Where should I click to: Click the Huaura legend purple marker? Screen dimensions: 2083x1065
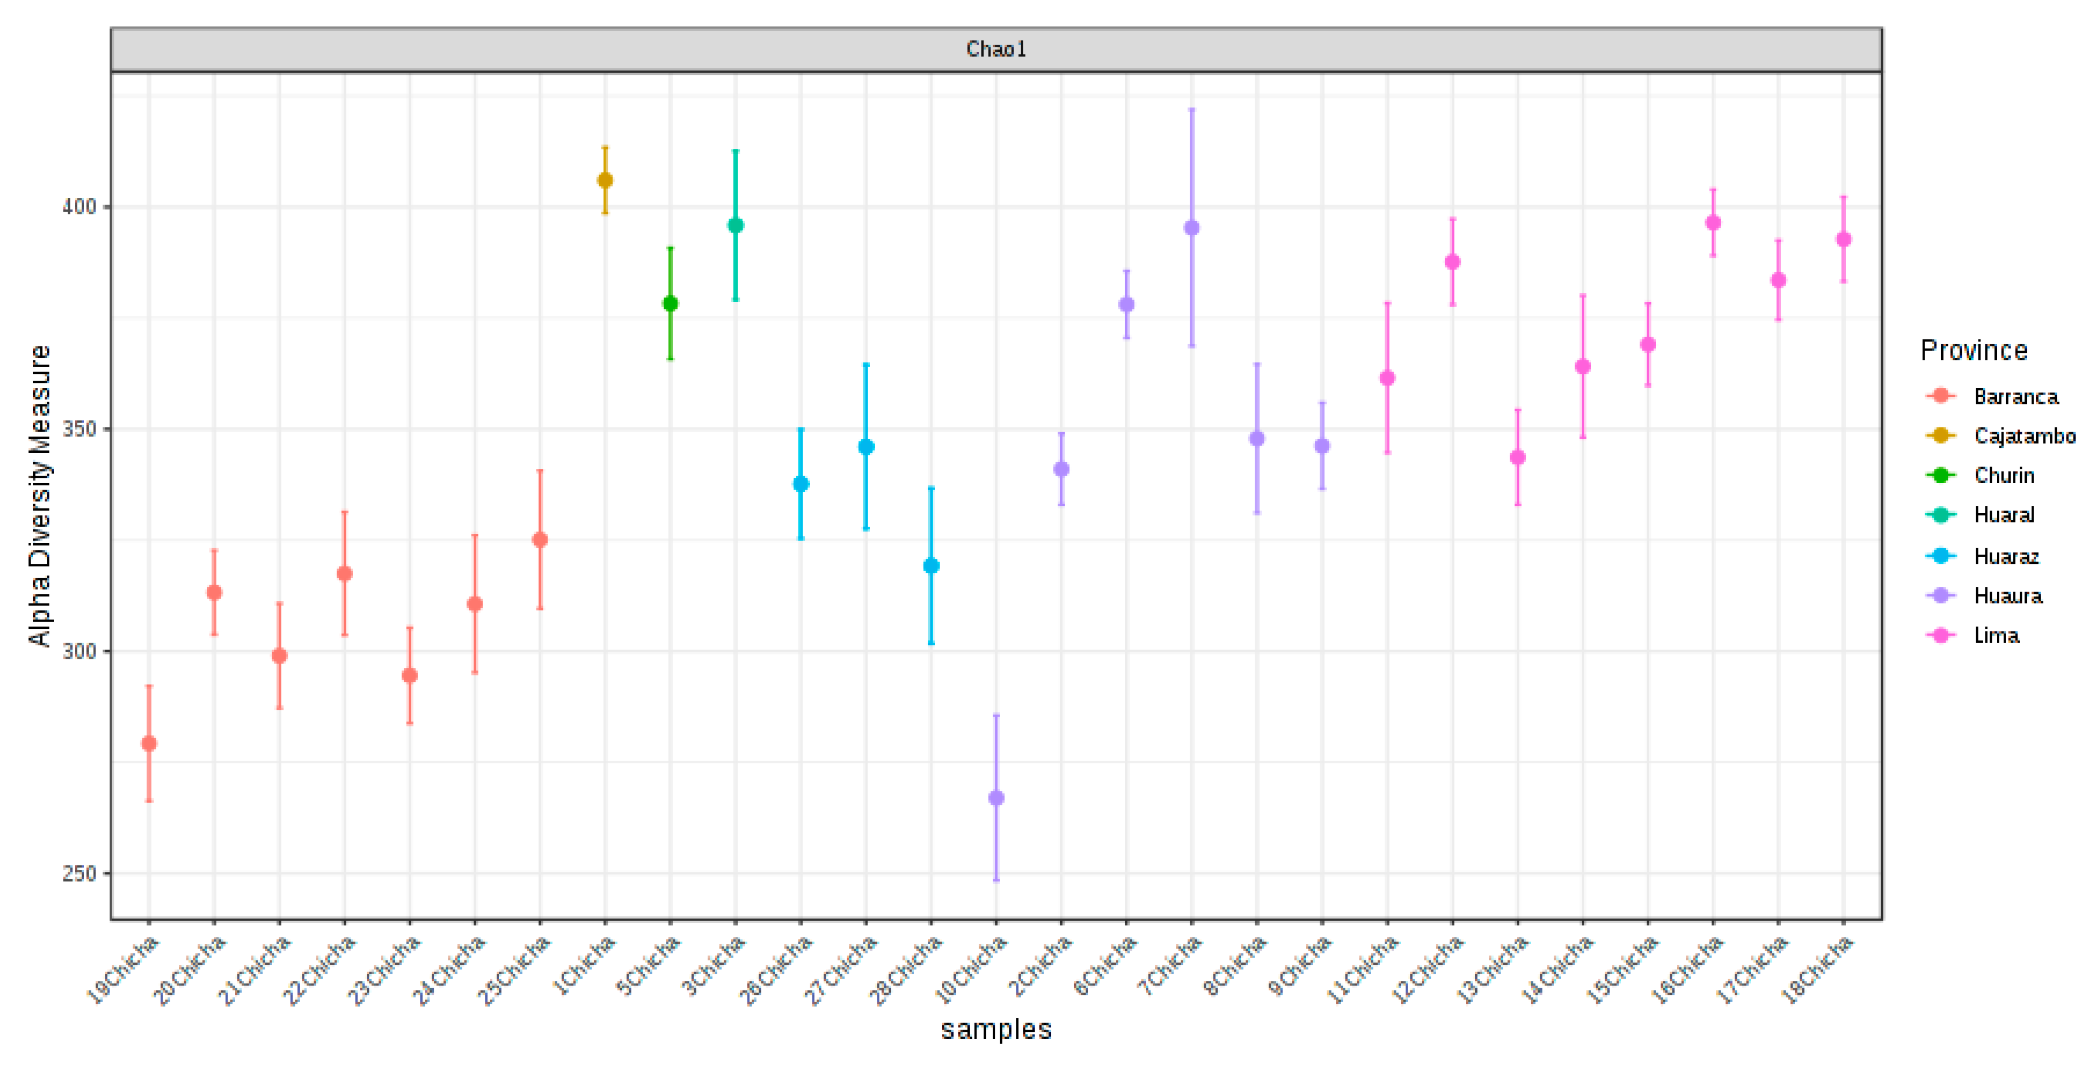pos(1940,595)
